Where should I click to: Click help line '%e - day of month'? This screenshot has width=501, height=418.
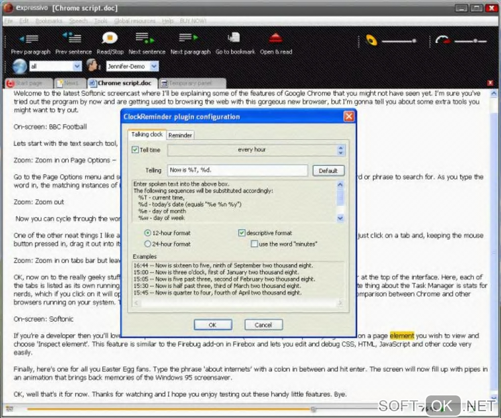click(162, 211)
